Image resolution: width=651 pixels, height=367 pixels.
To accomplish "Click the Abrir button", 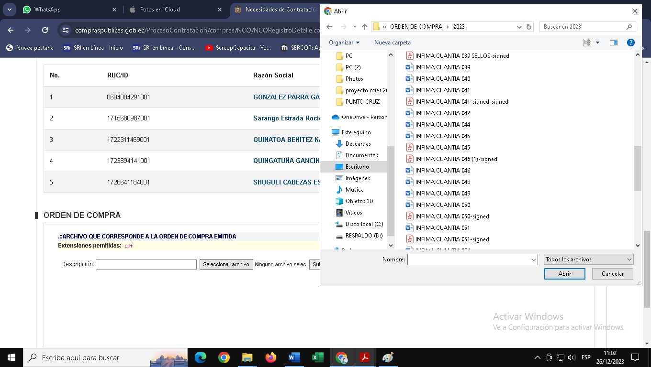I will click(x=564, y=274).
